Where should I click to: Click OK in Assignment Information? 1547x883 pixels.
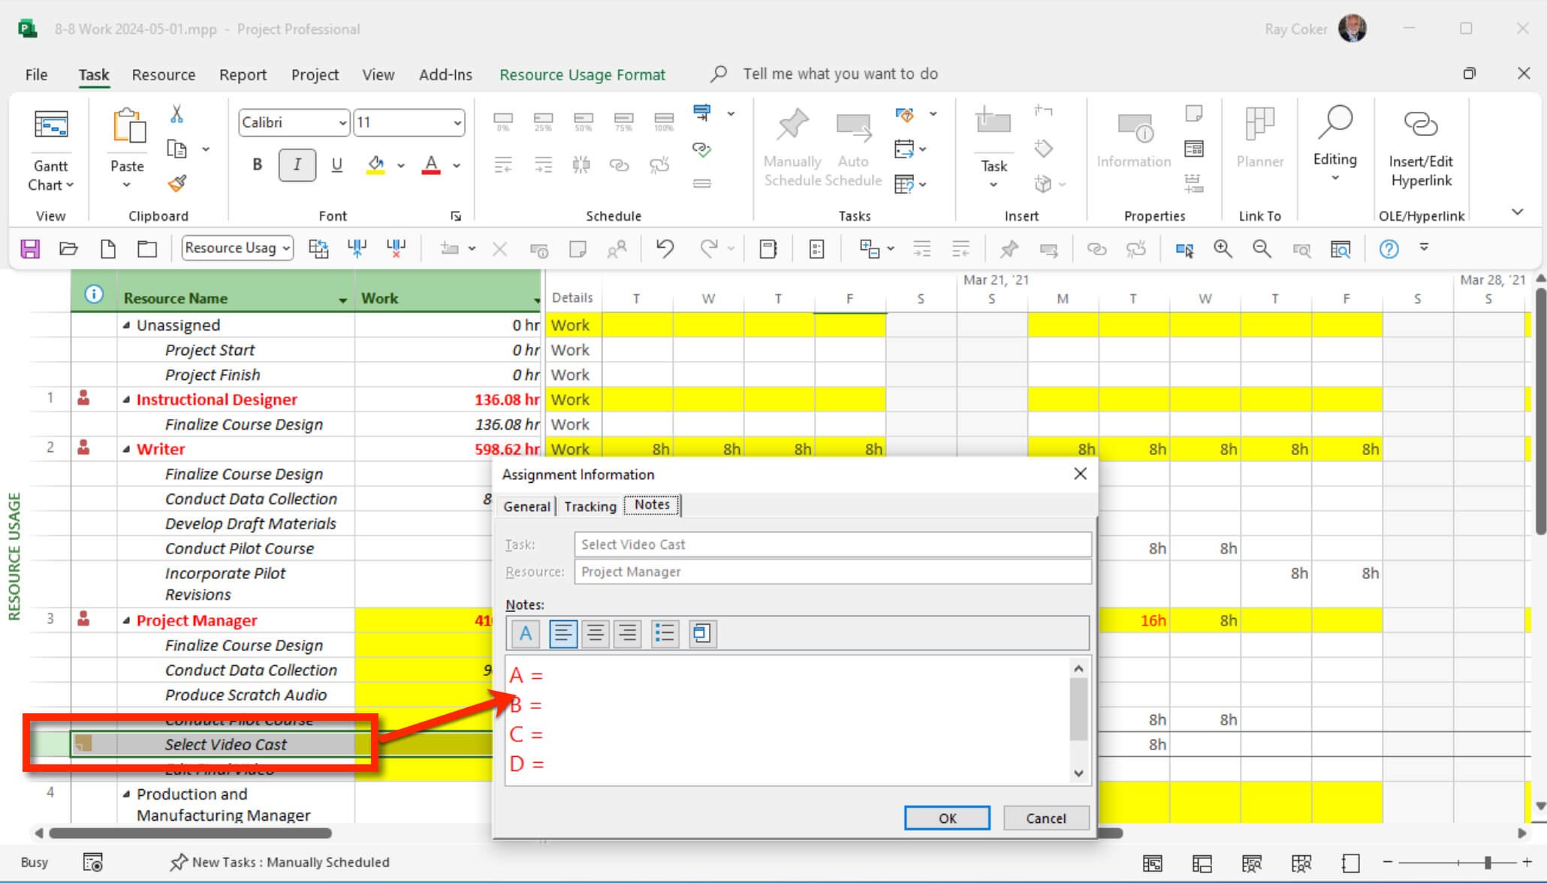coord(947,818)
